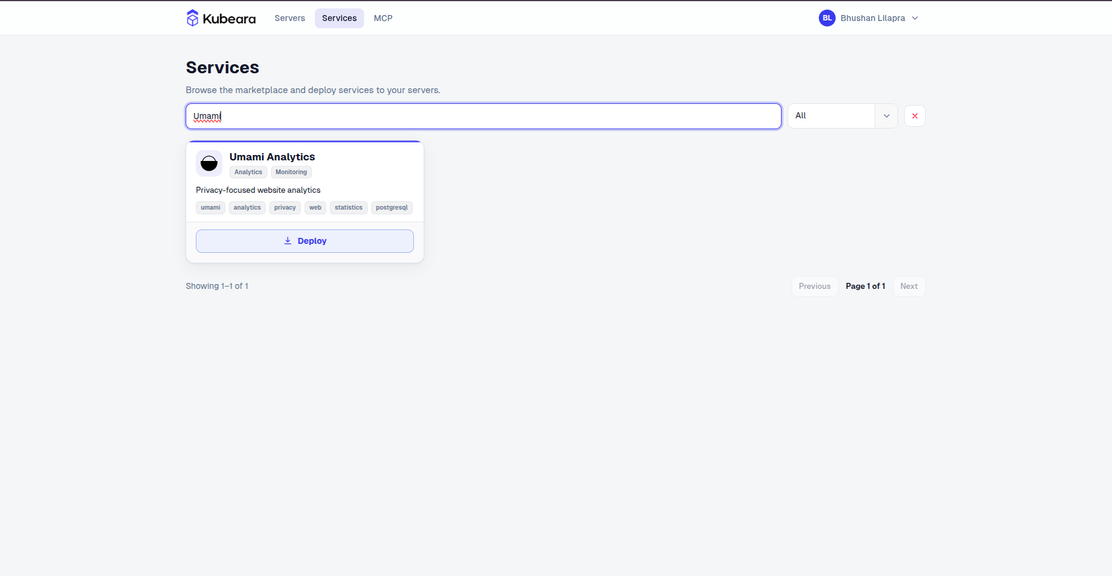Deploy the Umami Analytics service
The image size is (1112, 576).
tap(305, 241)
